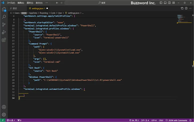Open notifications bell in status bar
Image resolution: width=194 pixels, height=122 pixels.
point(191,120)
